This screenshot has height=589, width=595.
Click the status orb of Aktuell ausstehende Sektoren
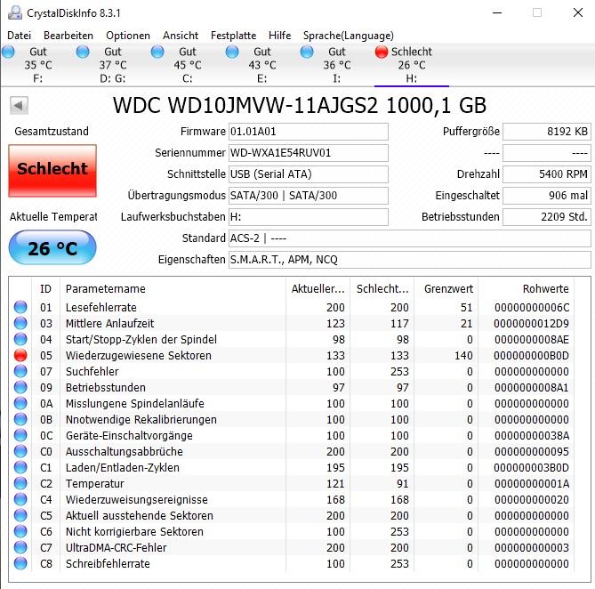pyautogui.click(x=20, y=515)
